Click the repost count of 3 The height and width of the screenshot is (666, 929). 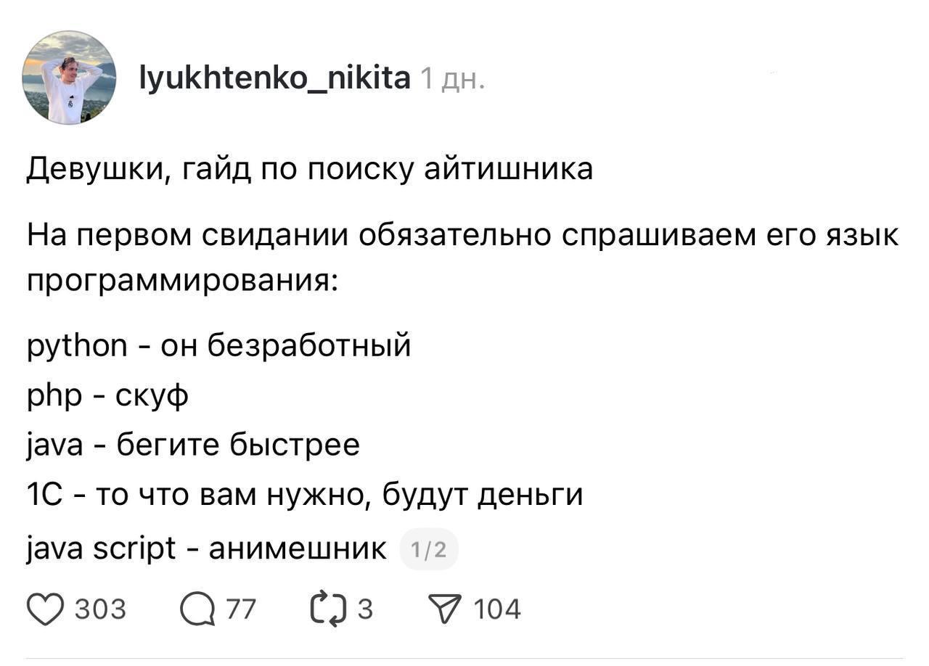365,609
